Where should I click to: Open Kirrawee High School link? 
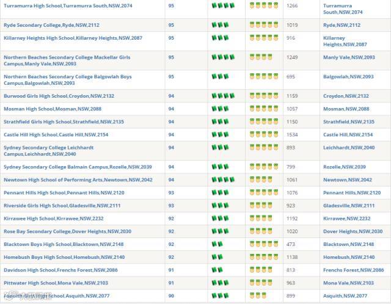54,219
